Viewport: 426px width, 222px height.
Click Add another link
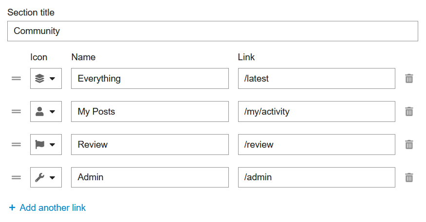point(48,208)
